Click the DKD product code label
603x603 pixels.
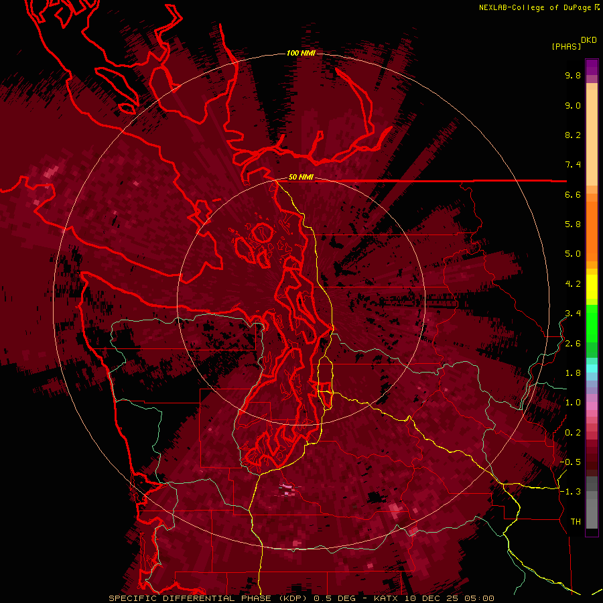point(589,40)
